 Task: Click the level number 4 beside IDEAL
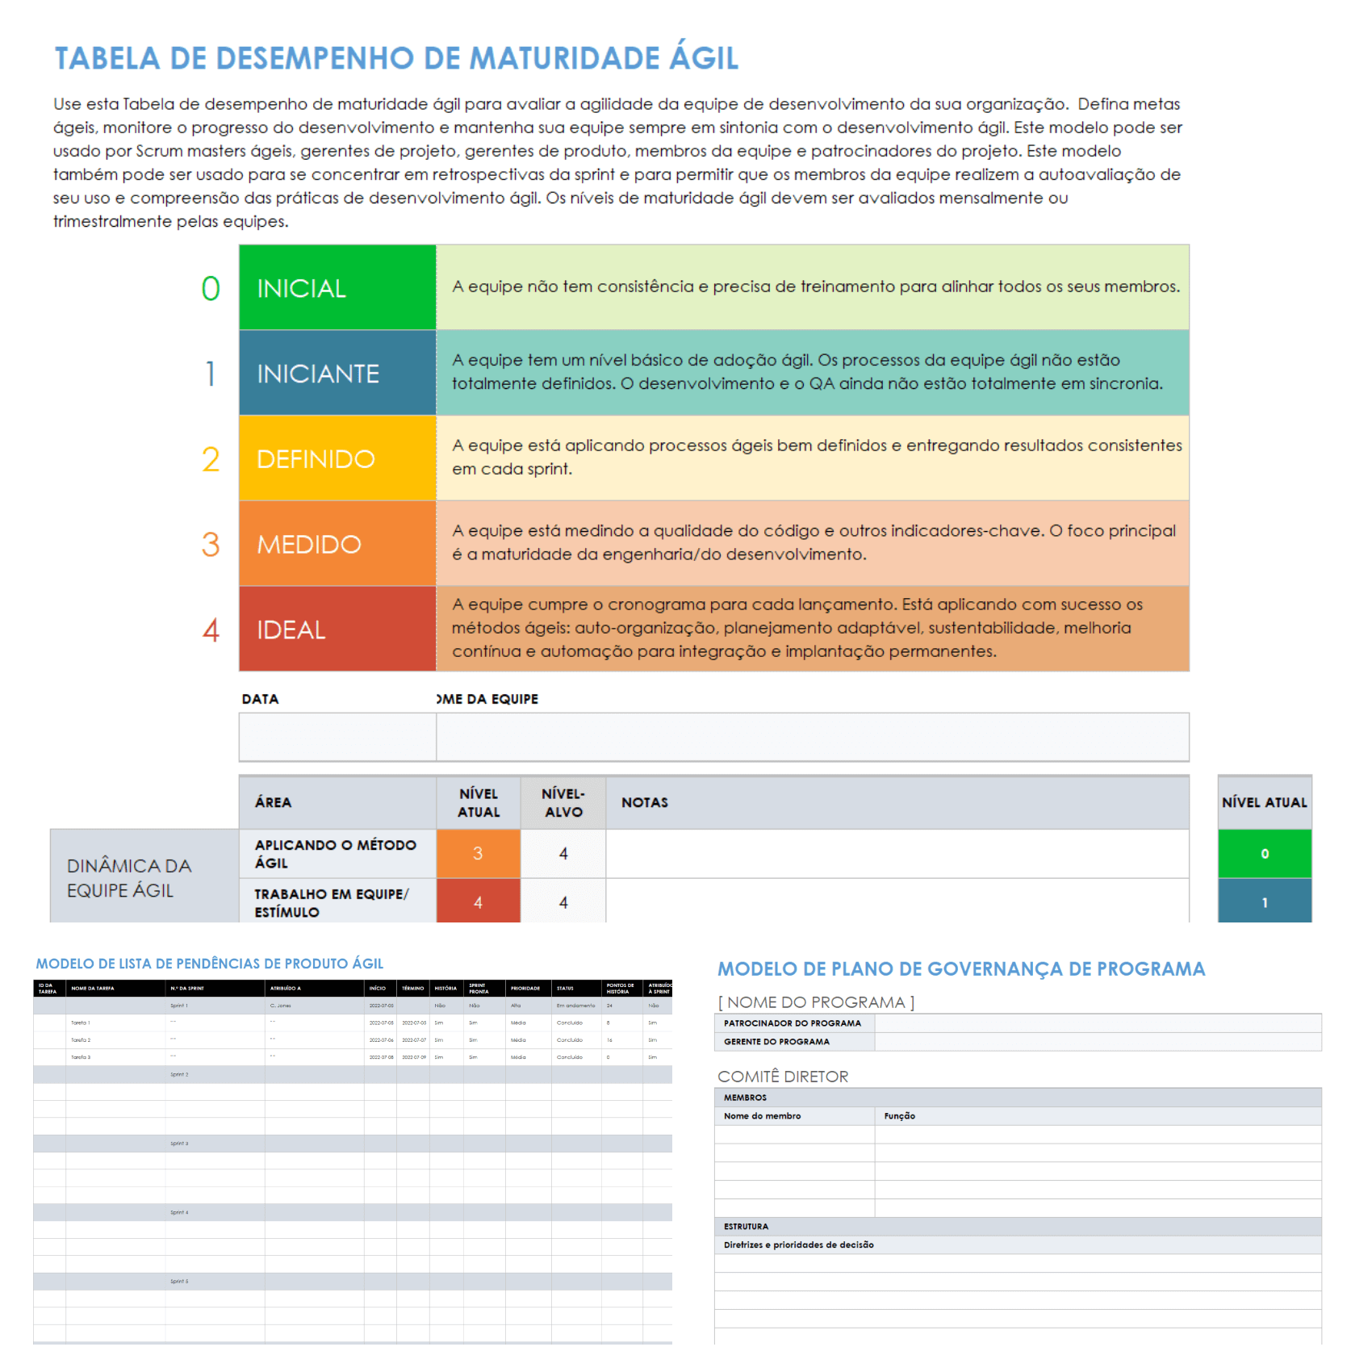click(211, 630)
